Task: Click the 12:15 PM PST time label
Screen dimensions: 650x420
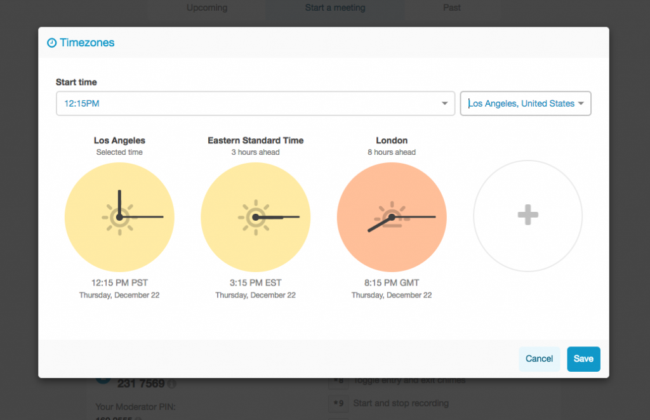Action: (x=119, y=282)
